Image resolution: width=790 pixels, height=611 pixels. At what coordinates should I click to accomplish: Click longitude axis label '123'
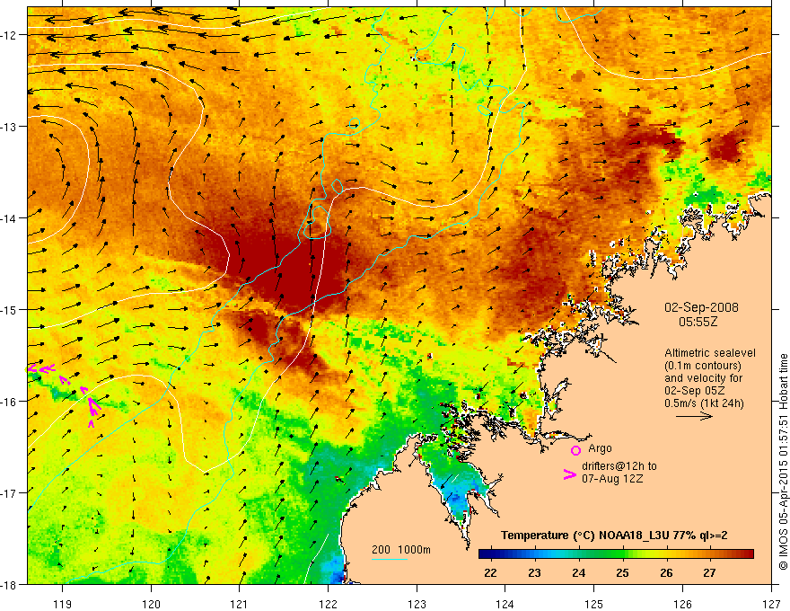point(417,604)
